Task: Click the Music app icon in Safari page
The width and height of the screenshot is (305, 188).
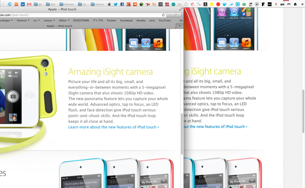Action: coord(158,43)
